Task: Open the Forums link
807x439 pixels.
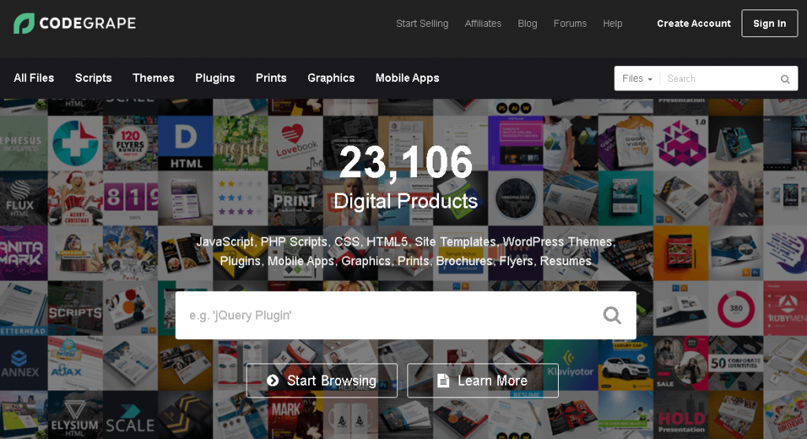Action: pos(570,24)
